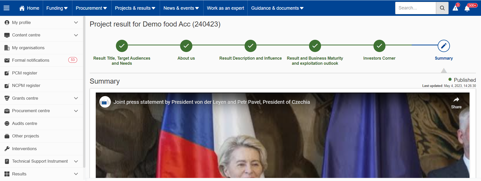Focus the Search input field
Image resolution: width=481 pixels, height=181 pixels.
pos(416,8)
